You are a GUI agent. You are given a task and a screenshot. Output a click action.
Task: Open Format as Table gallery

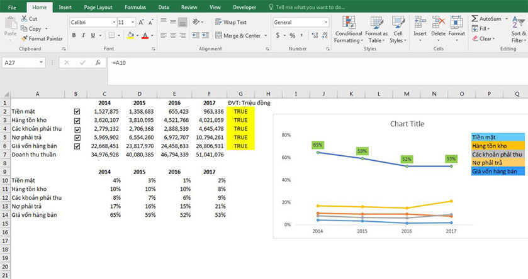click(x=376, y=30)
